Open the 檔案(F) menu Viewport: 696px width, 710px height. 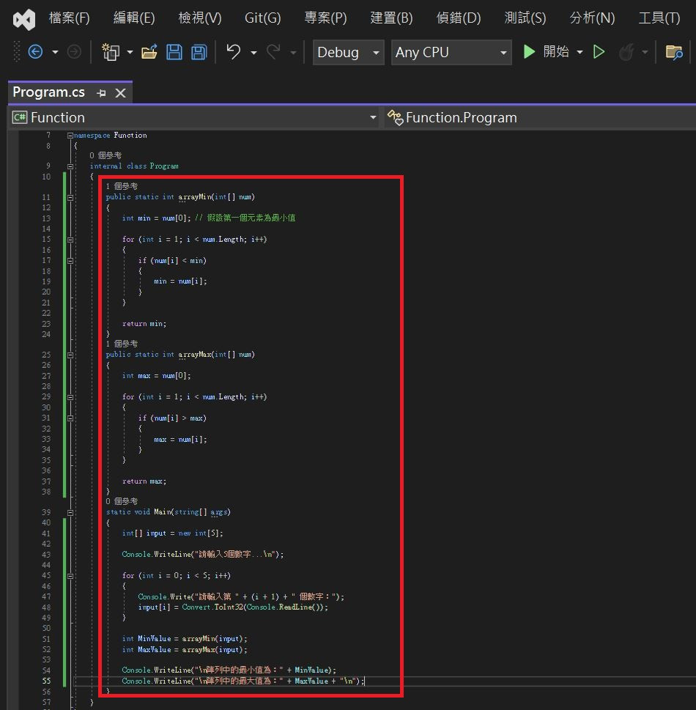70,18
